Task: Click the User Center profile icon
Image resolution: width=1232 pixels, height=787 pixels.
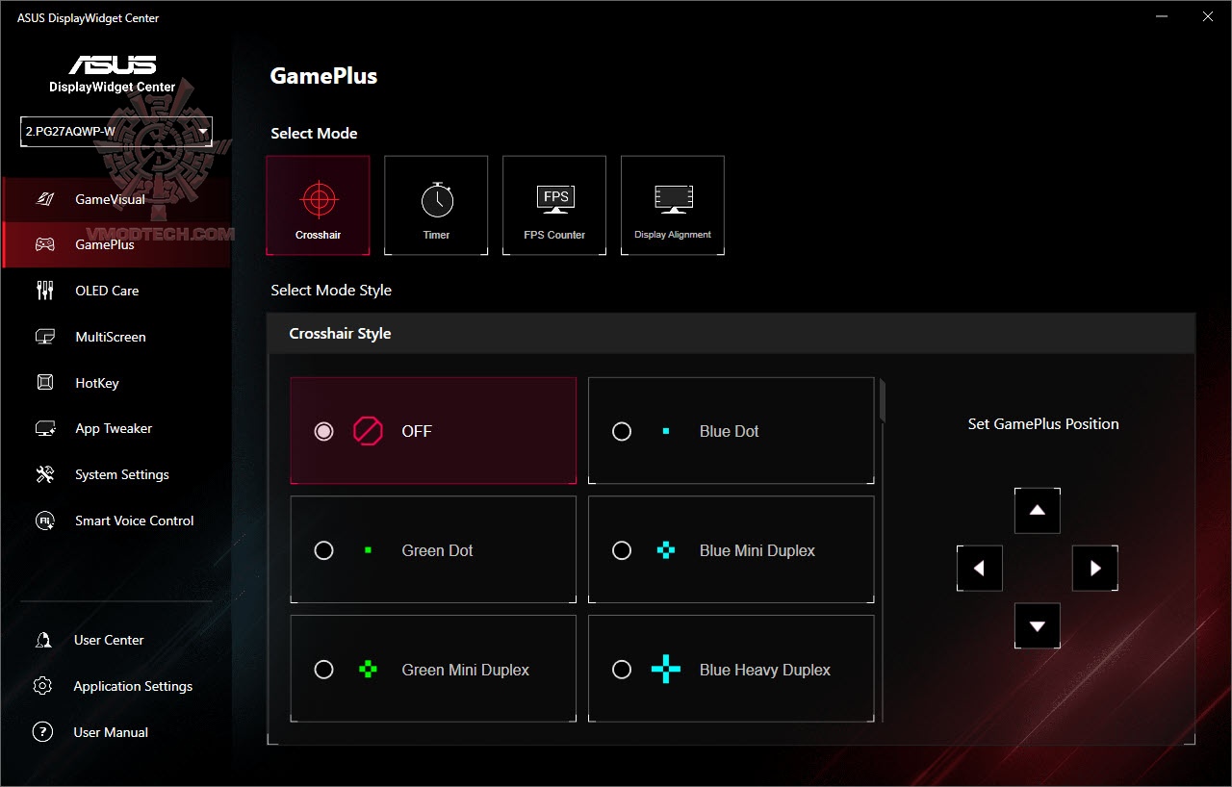Action: pyautogui.click(x=42, y=640)
